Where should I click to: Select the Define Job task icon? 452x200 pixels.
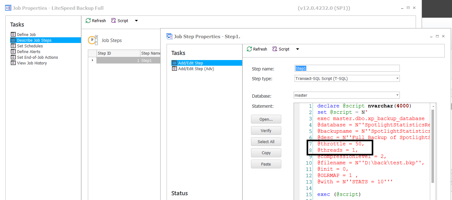(x=13, y=34)
